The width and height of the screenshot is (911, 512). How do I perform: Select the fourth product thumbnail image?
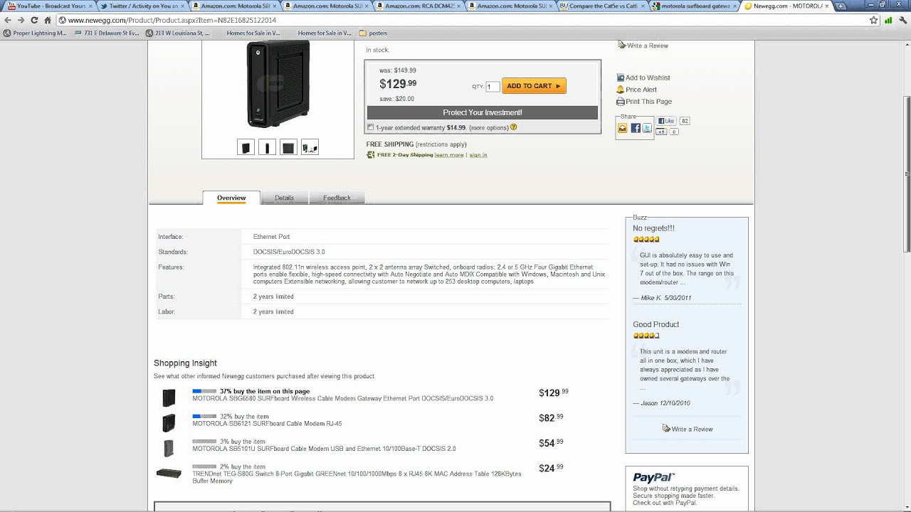tap(310, 147)
